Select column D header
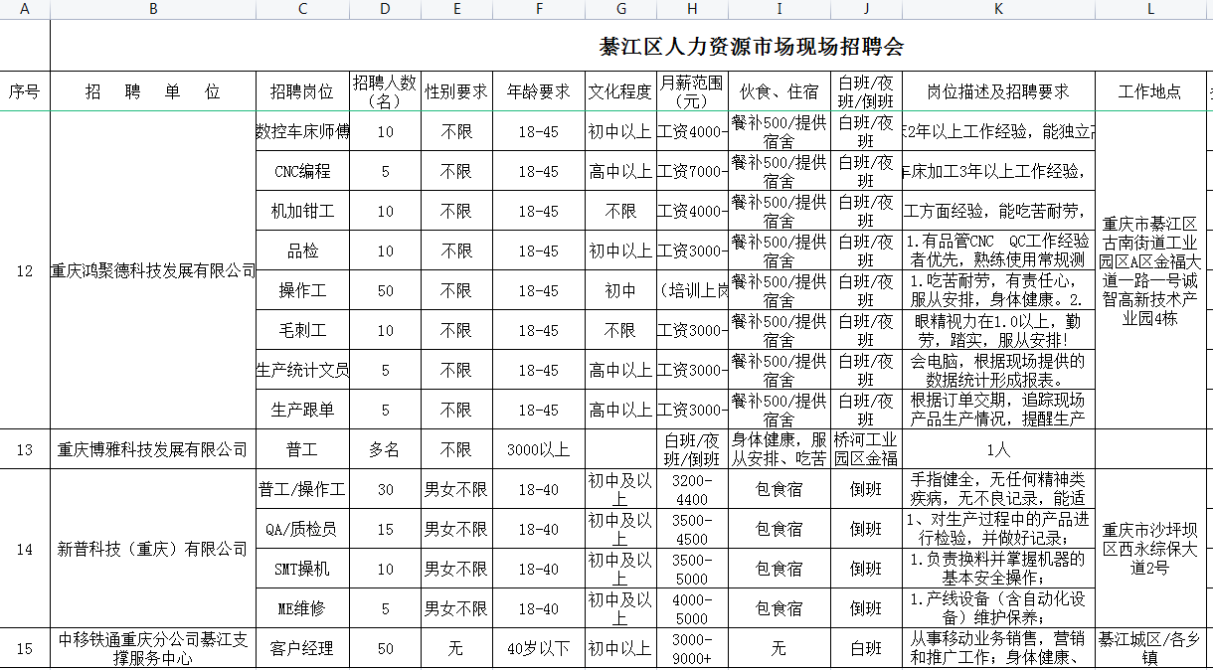This screenshot has height=670, width=1213. (x=385, y=9)
